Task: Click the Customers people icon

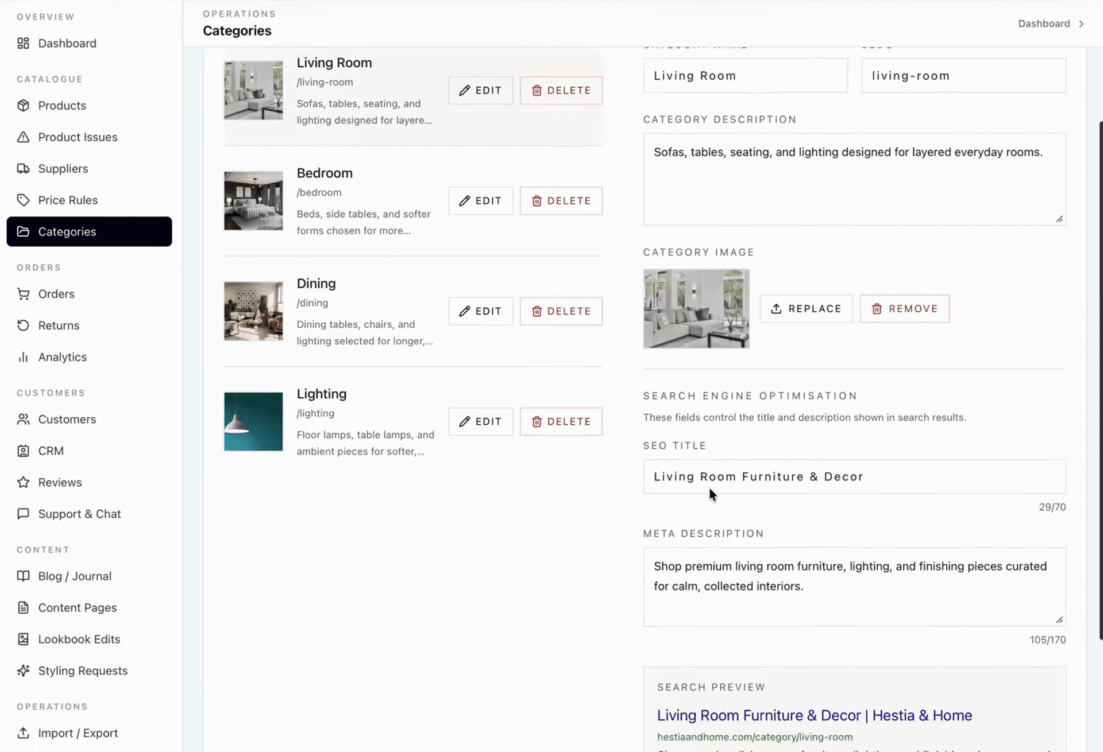Action: (23, 420)
